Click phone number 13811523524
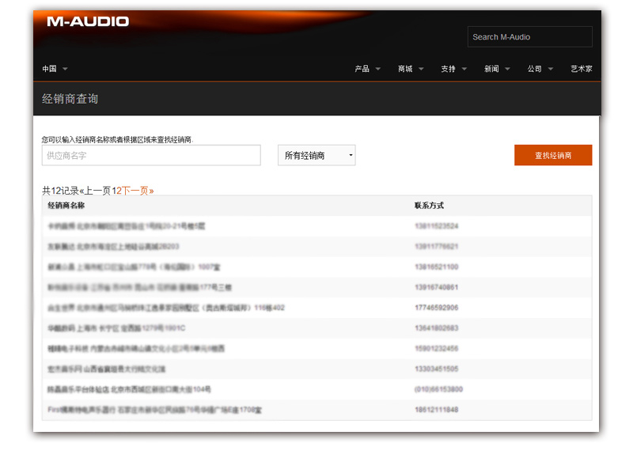This screenshot has width=633, height=462. tap(437, 226)
